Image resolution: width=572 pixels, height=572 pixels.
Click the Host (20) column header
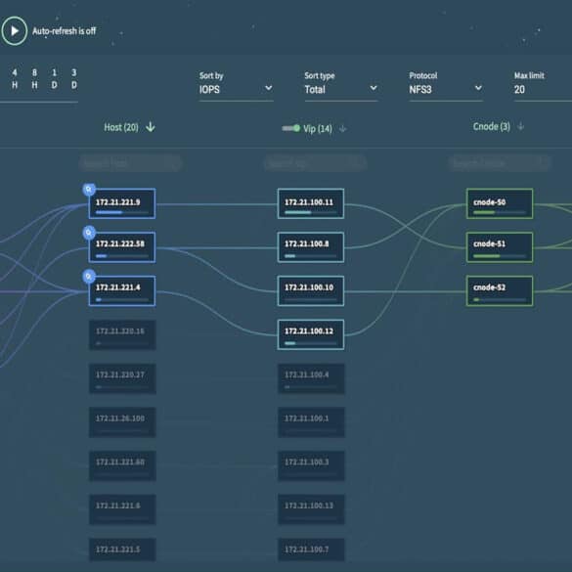[121, 127]
